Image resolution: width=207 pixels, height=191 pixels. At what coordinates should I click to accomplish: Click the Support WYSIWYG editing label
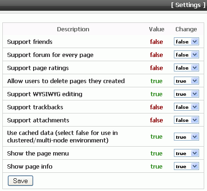[x=45, y=94]
